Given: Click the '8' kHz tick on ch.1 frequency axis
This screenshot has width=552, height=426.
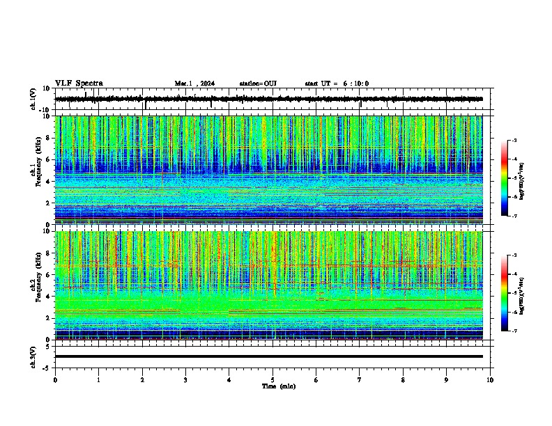Looking at the screenshot, I should pyautogui.click(x=48, y=138).
